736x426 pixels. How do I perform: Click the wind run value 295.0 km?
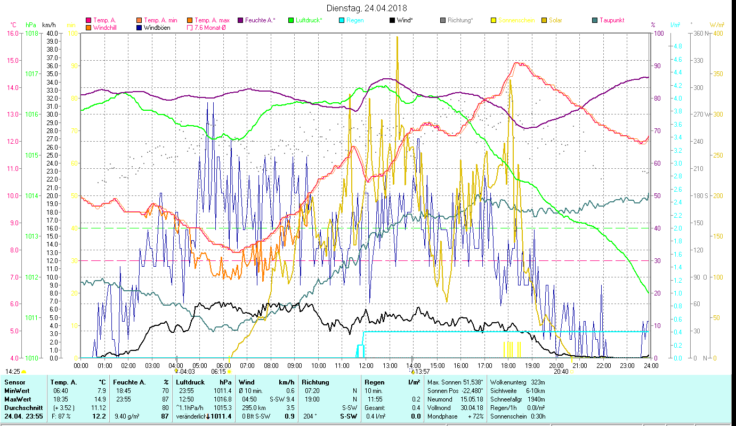[254, 407]
